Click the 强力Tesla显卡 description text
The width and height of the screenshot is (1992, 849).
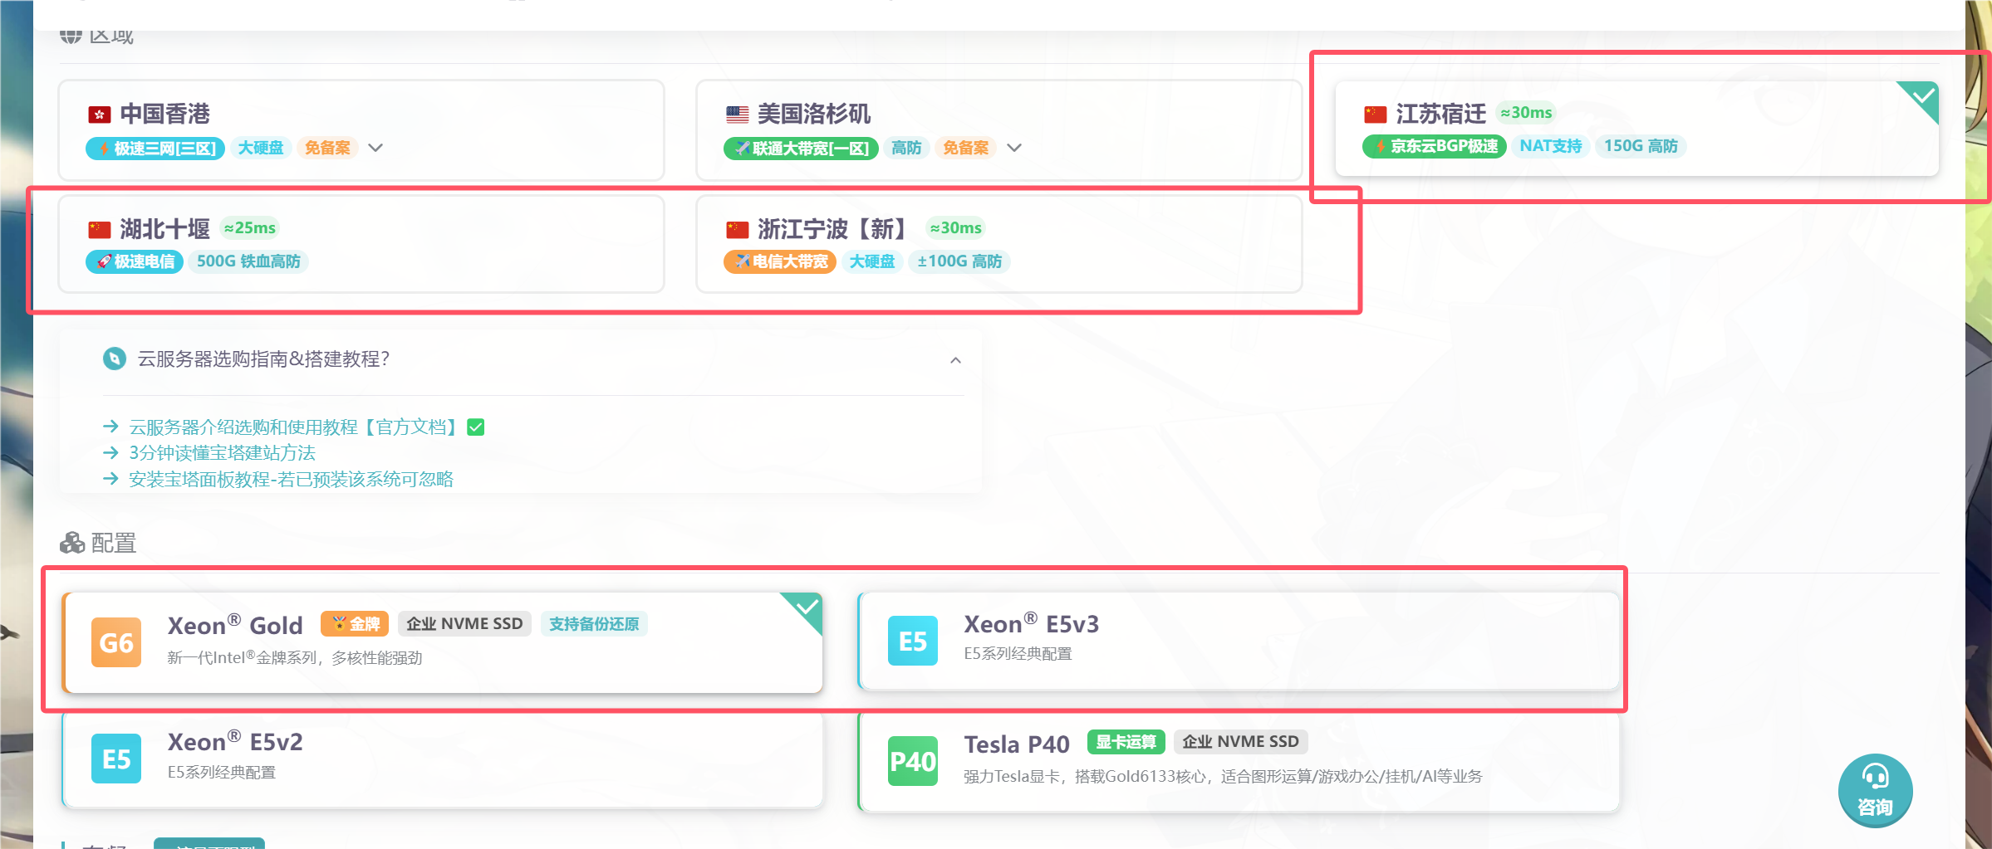[x=1223, y=777]
